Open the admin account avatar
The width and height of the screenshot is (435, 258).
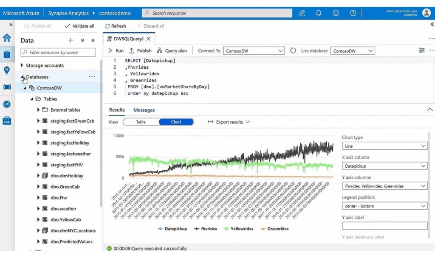(x=427, y=13)
